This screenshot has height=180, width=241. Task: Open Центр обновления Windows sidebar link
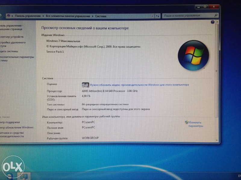click(17, 127)
